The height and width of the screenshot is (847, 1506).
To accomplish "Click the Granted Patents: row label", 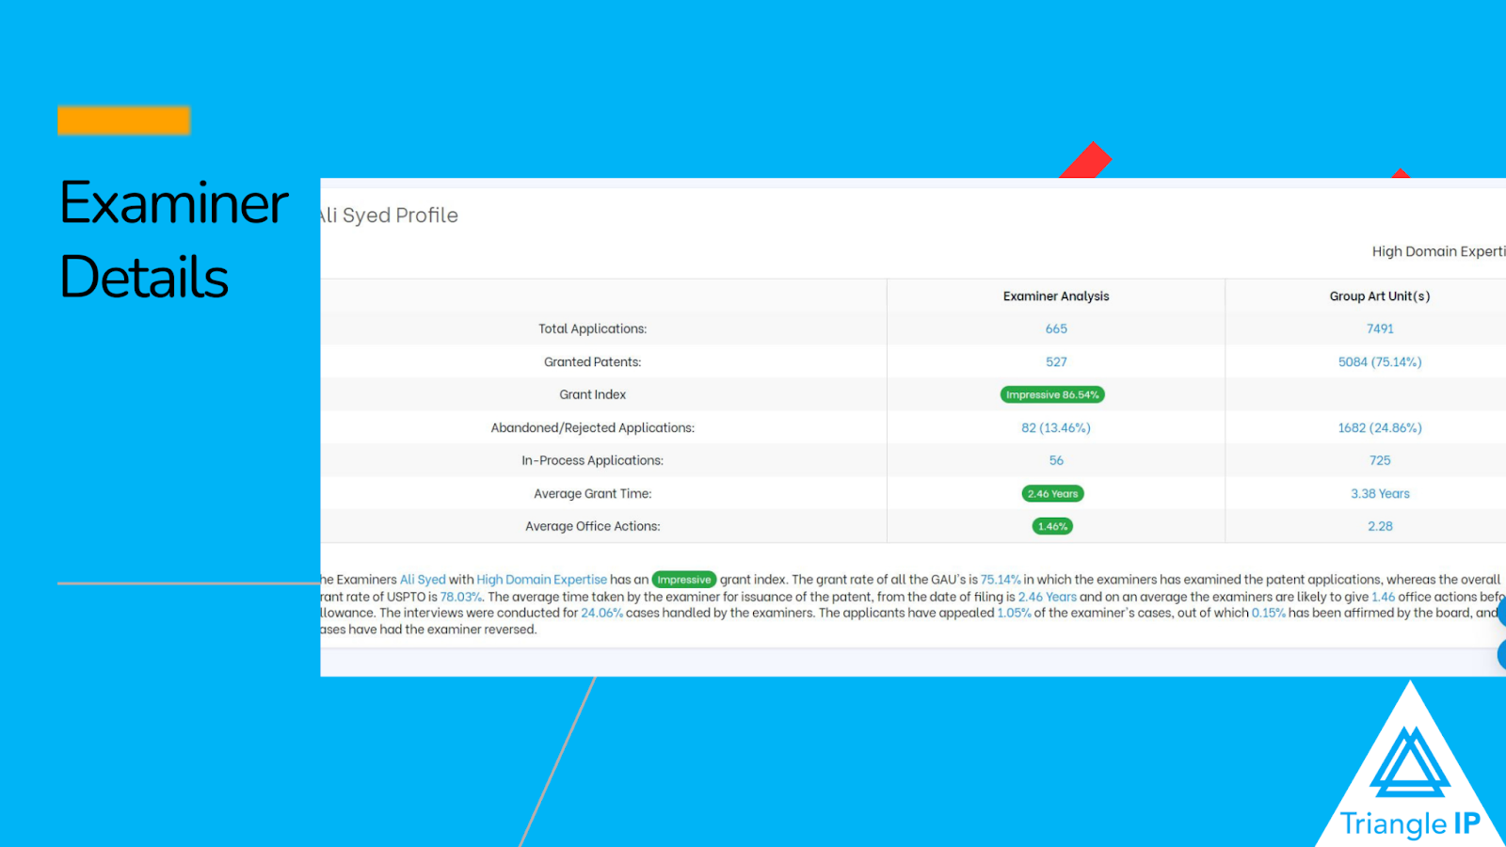I will pyautogui.click(x=592, y=361).
